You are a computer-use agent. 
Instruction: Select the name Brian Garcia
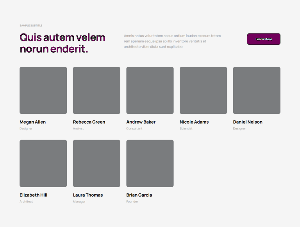139,195
